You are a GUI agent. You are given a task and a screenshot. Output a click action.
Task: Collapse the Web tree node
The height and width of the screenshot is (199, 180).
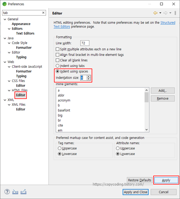5,62
